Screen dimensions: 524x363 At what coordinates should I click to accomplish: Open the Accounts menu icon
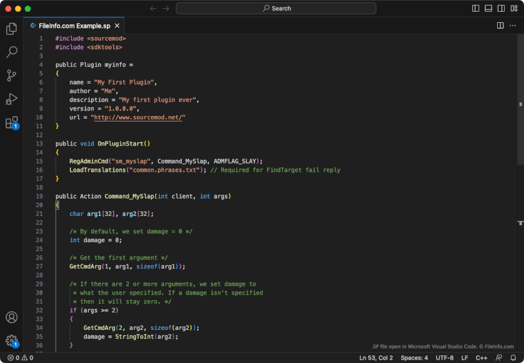[x=12, y=317]
